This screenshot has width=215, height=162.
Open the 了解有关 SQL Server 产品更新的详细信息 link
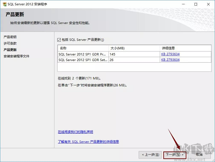[x=89, y=142]
